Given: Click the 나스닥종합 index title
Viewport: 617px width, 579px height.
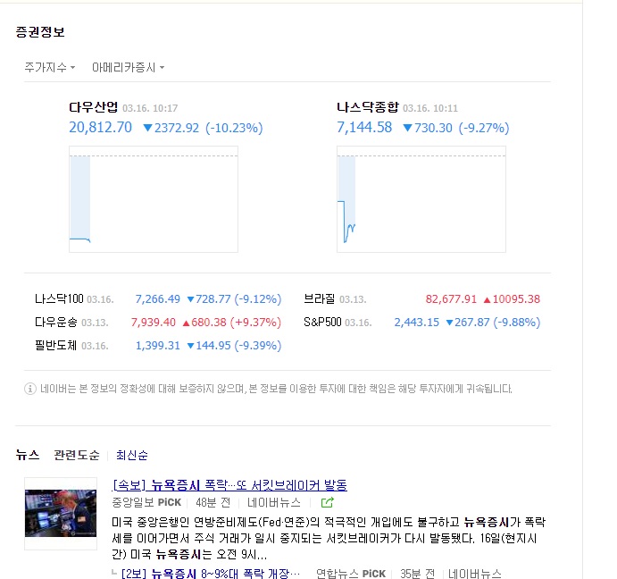Looking at the screenshot, I should (368, 107).
